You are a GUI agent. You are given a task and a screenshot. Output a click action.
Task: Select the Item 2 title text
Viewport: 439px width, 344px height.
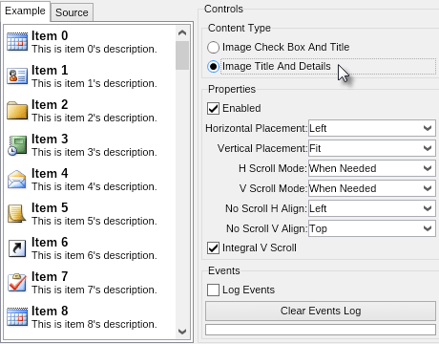click(50, 104)
